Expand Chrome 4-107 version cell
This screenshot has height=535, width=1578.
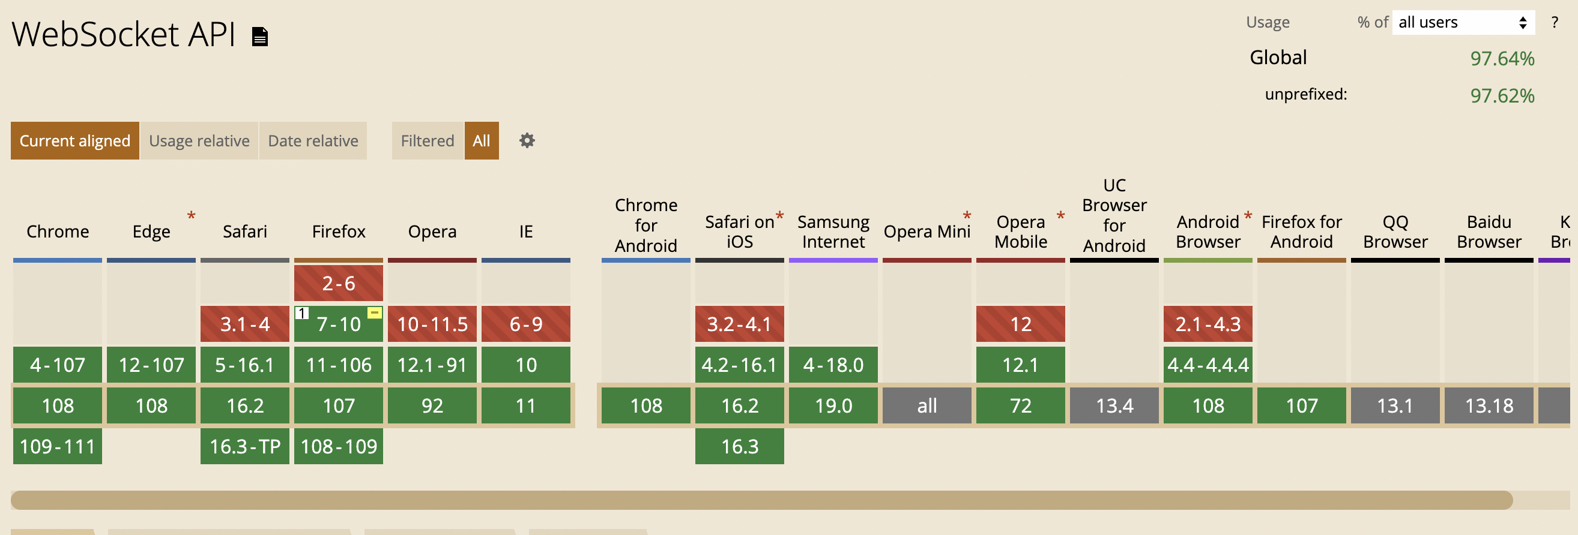coord(58,365)
